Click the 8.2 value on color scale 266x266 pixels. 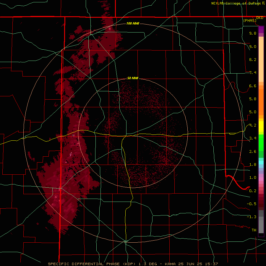[x=253, y=59]
